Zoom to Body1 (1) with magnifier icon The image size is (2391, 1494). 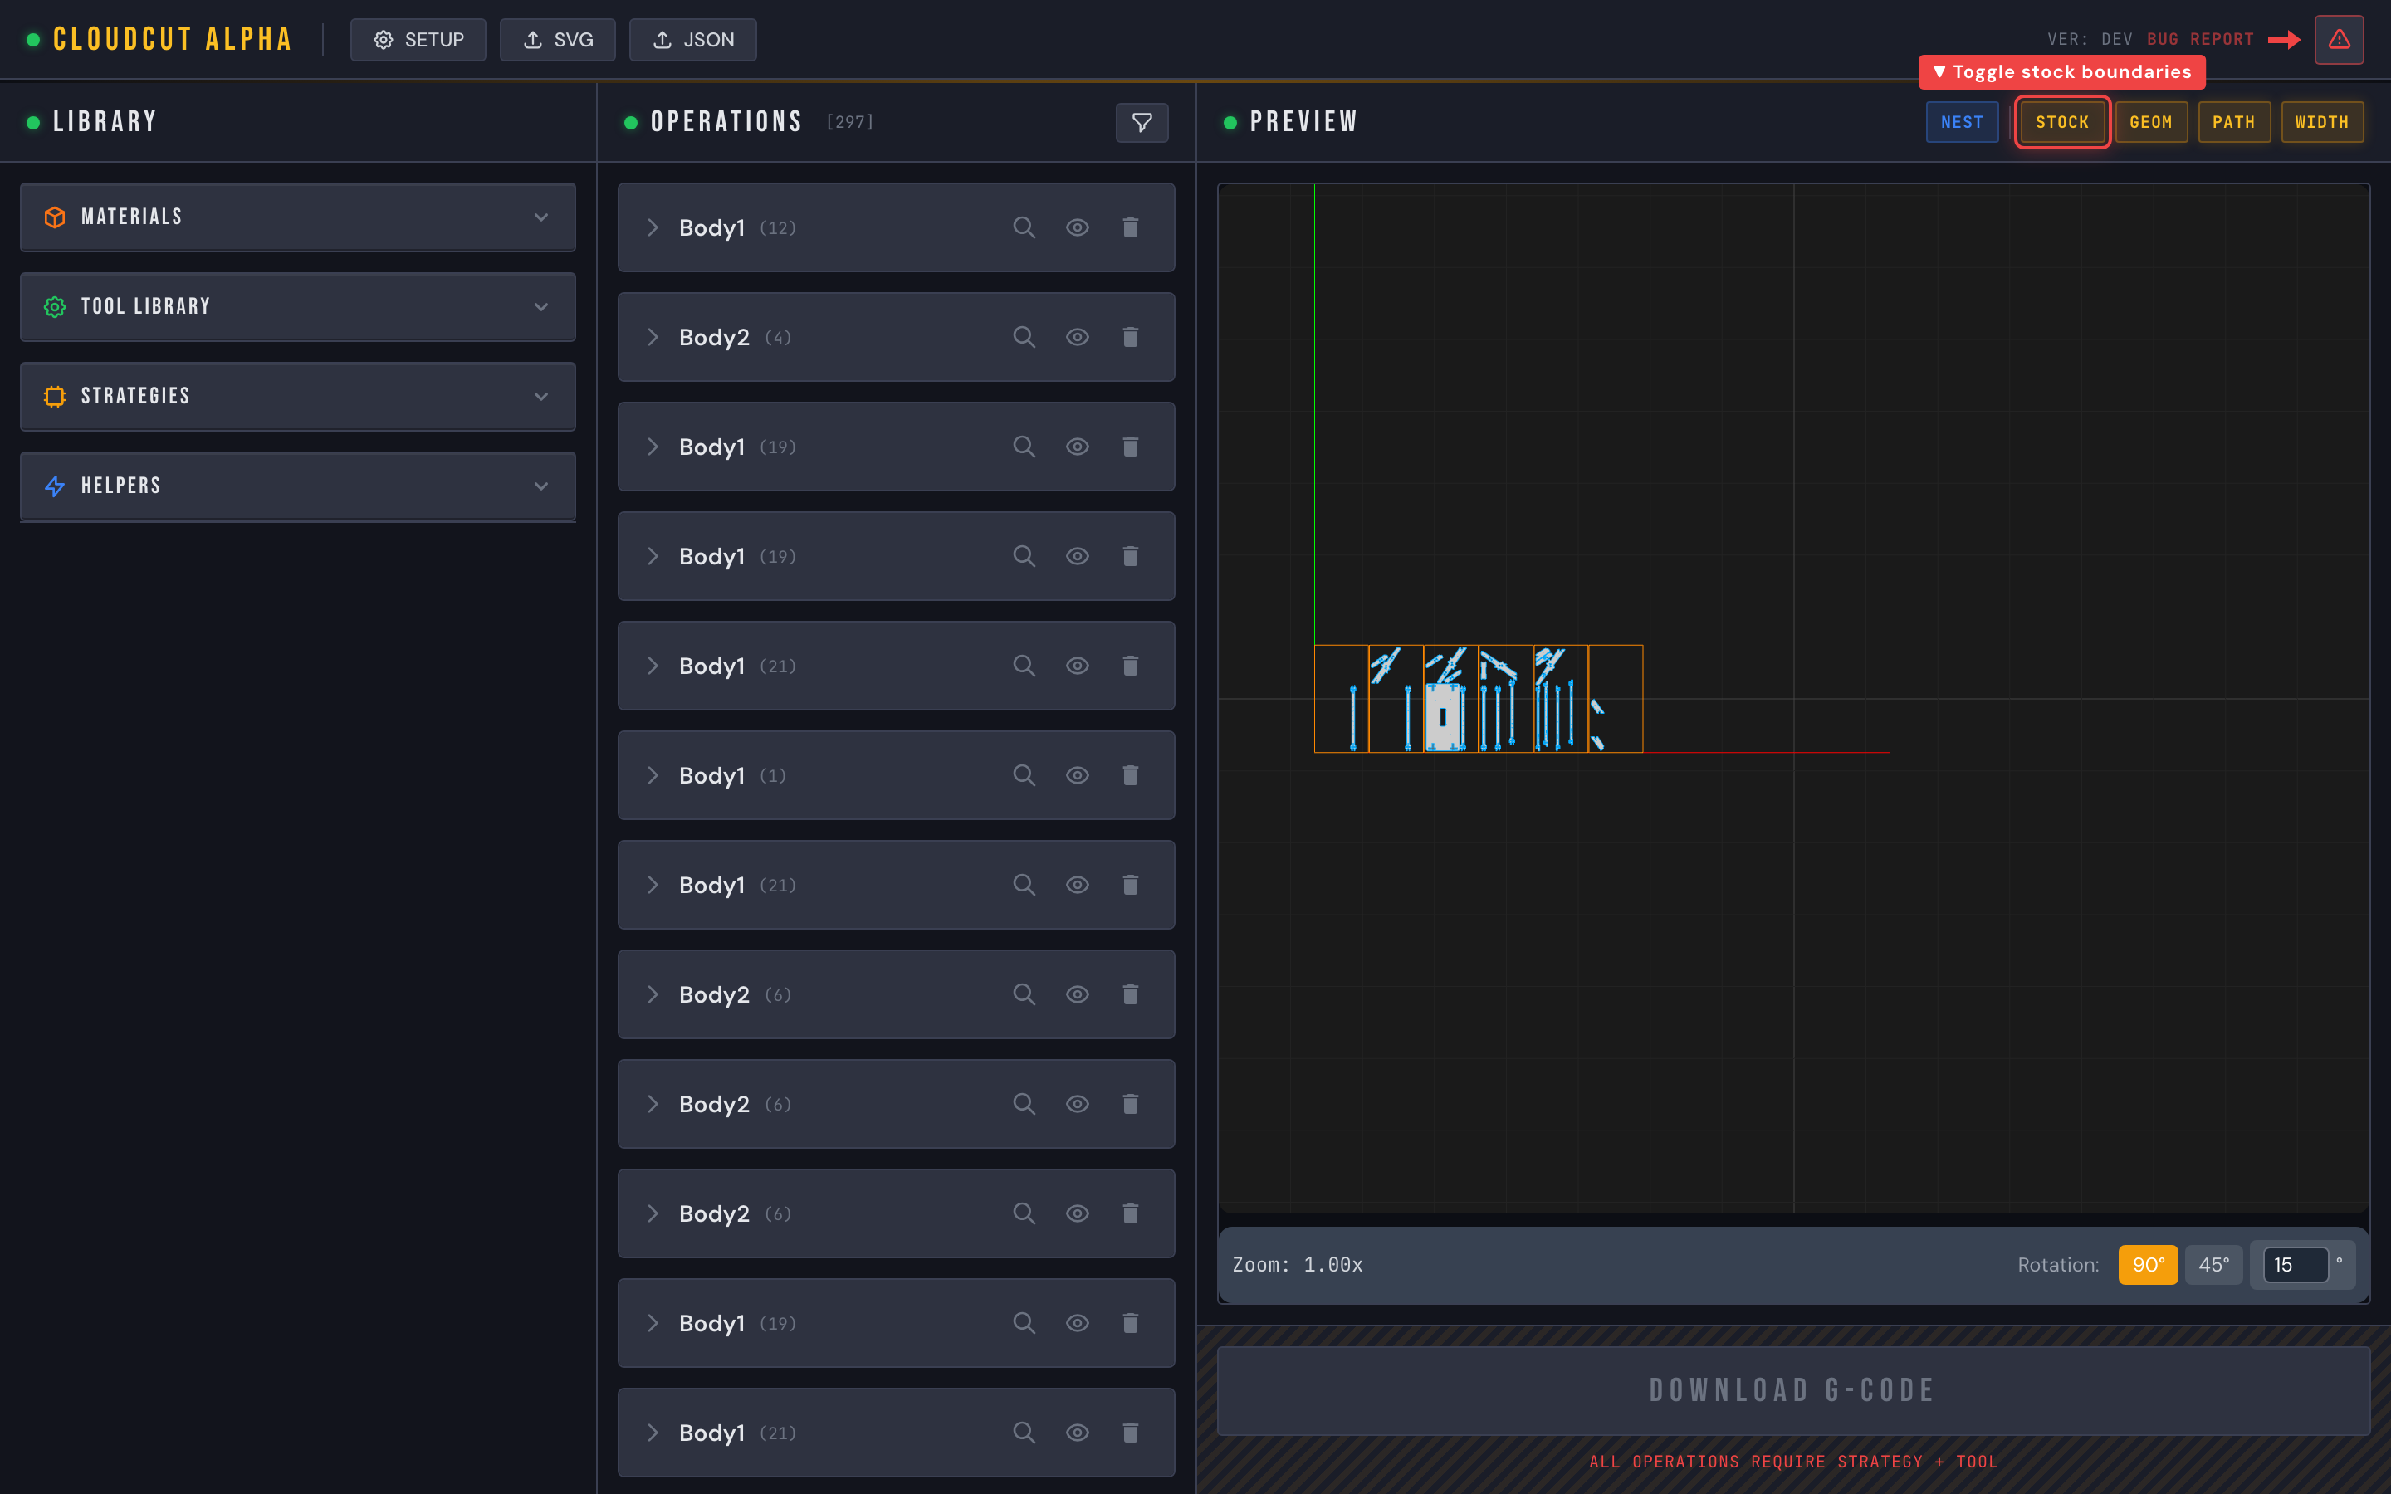(1024, 776)
